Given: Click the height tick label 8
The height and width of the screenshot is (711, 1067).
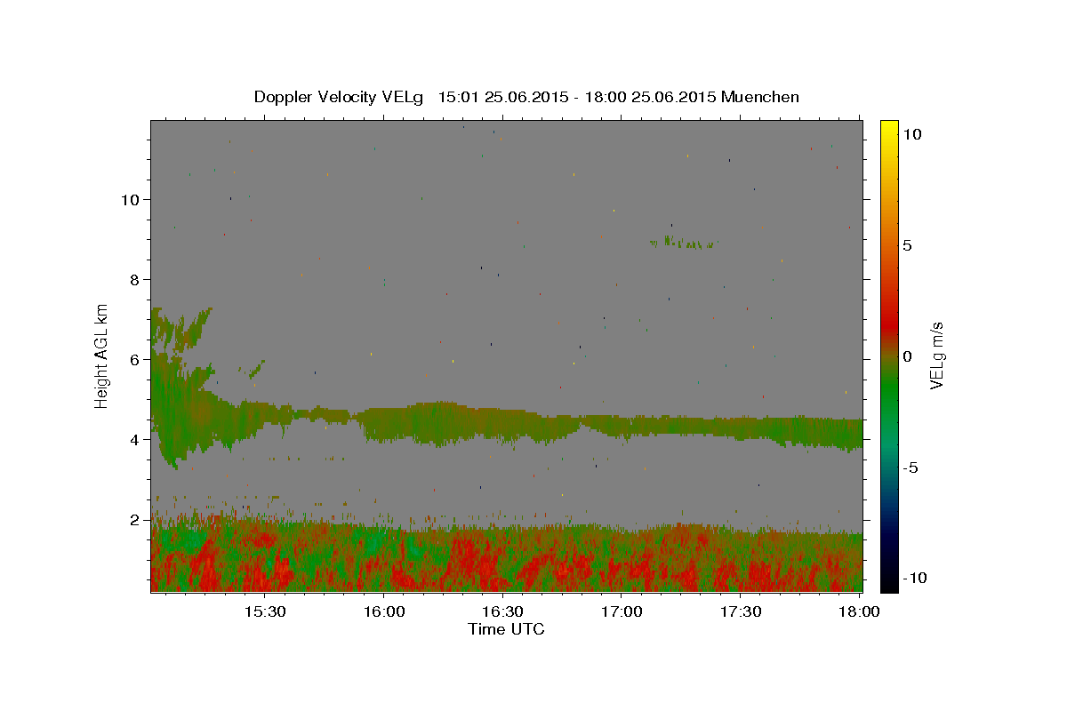Looking at the screenshot, I should point(135,279).
